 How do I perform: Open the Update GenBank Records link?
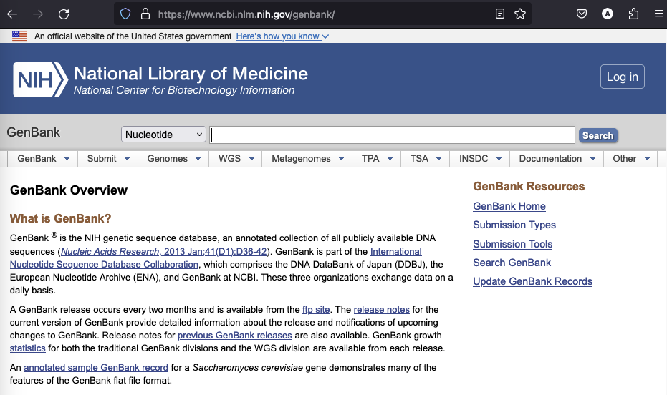(532, 282)
